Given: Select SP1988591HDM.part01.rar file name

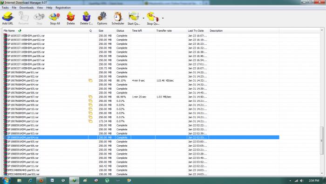Looking at the screenshot, I should tap(23, 125).
